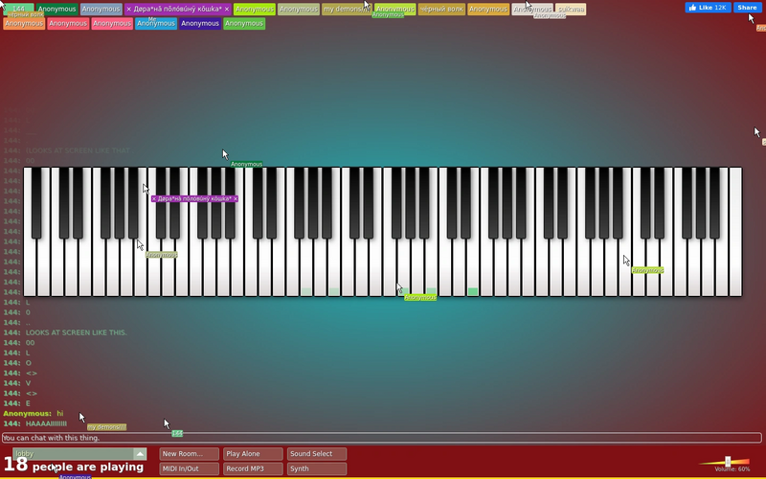The height and width of the screenshot is (479, 766).
Task: Click the HAAAAIIIIIIII chat message
Action: coord(46,423)
